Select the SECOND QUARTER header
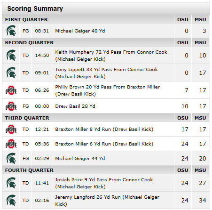212x210 pixels. click(x=29, y=43)
